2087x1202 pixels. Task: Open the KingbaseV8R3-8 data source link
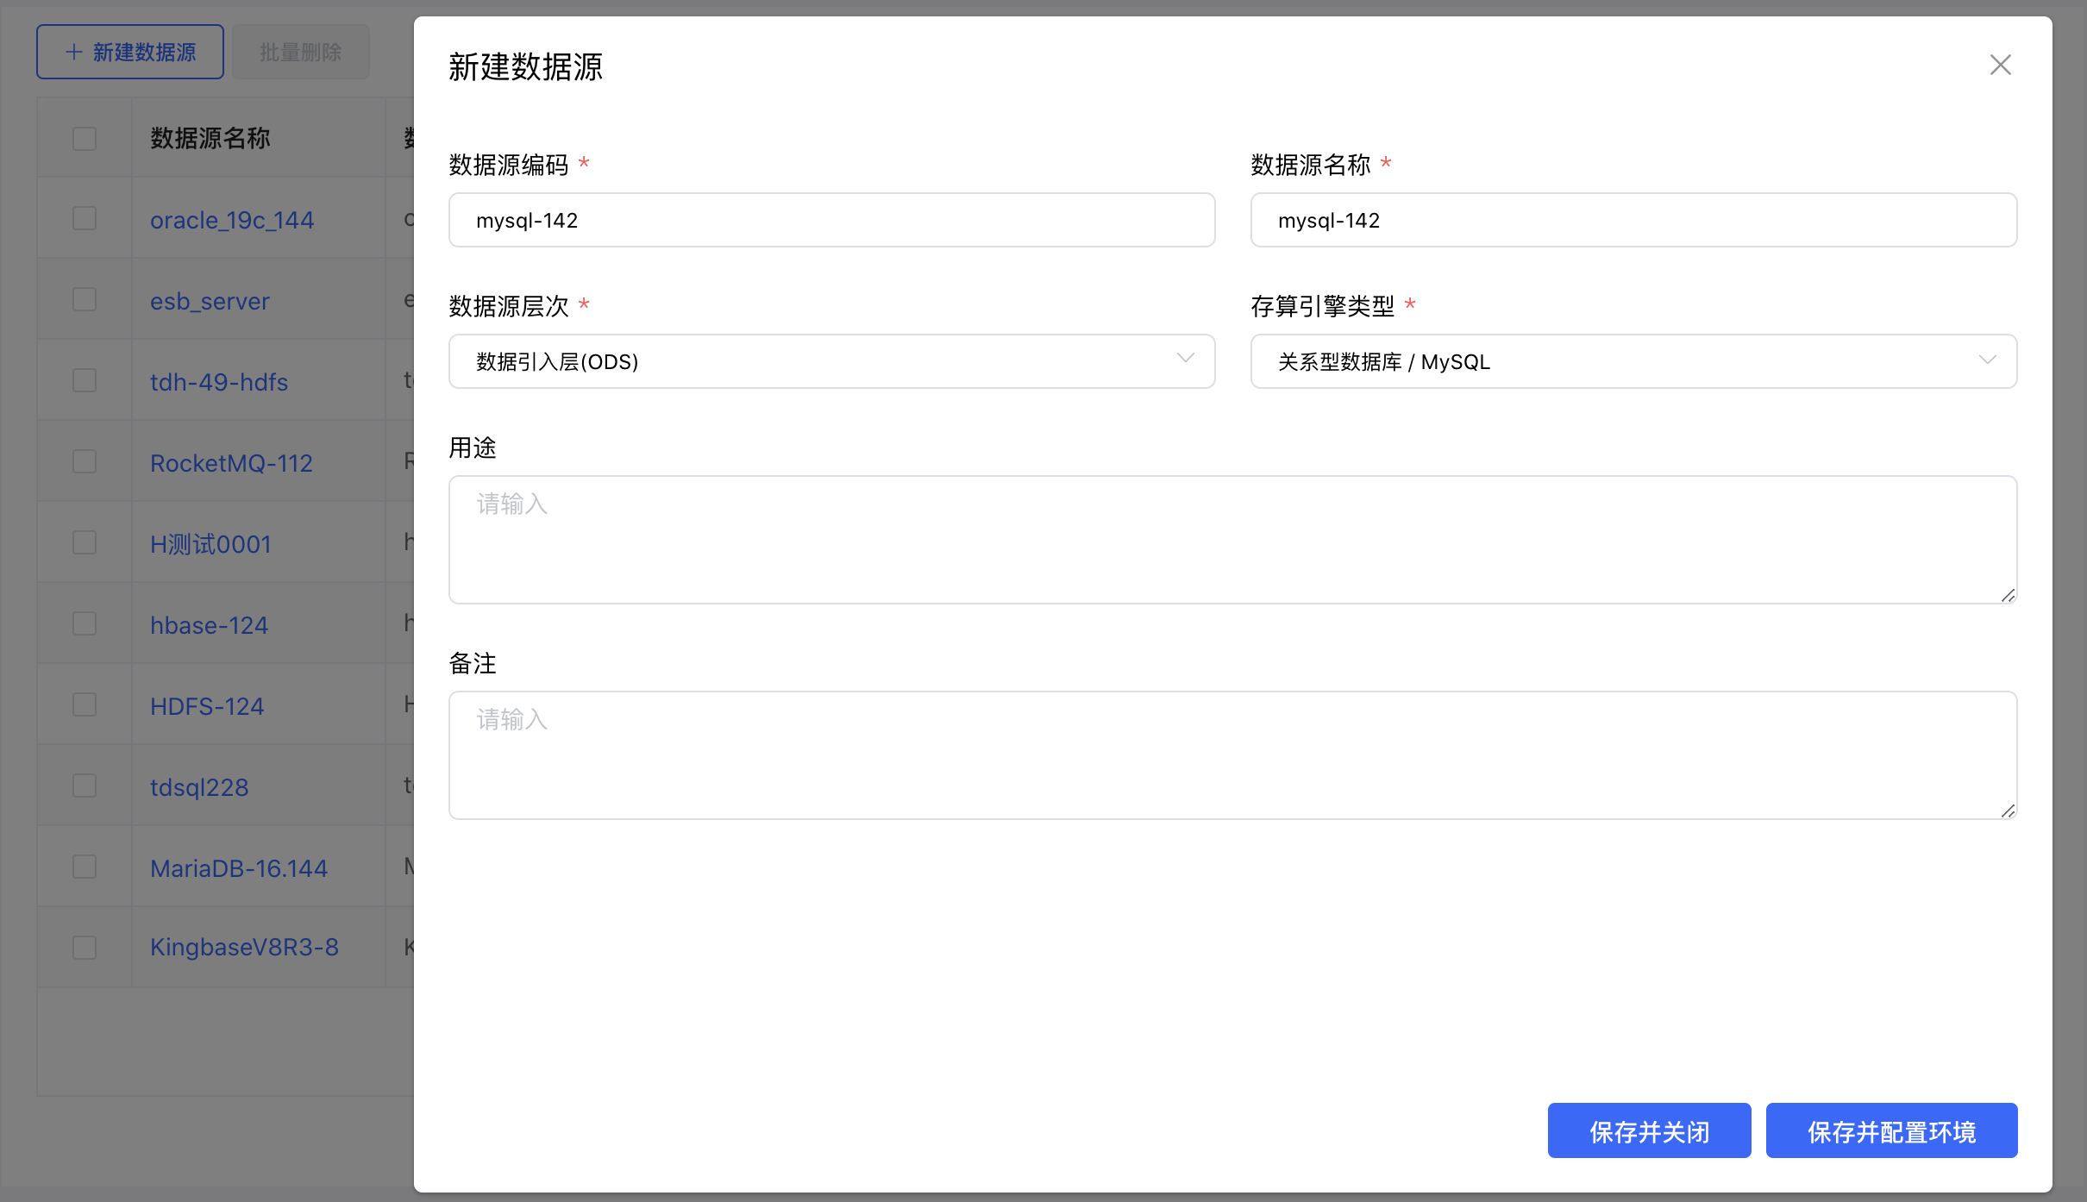244,947
